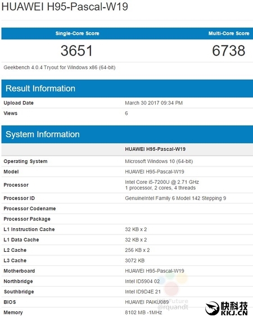The width and height of the screenshot is (253, 321).
Task: Select the Multi-Core Score header
Action: [x=229, y=33]
